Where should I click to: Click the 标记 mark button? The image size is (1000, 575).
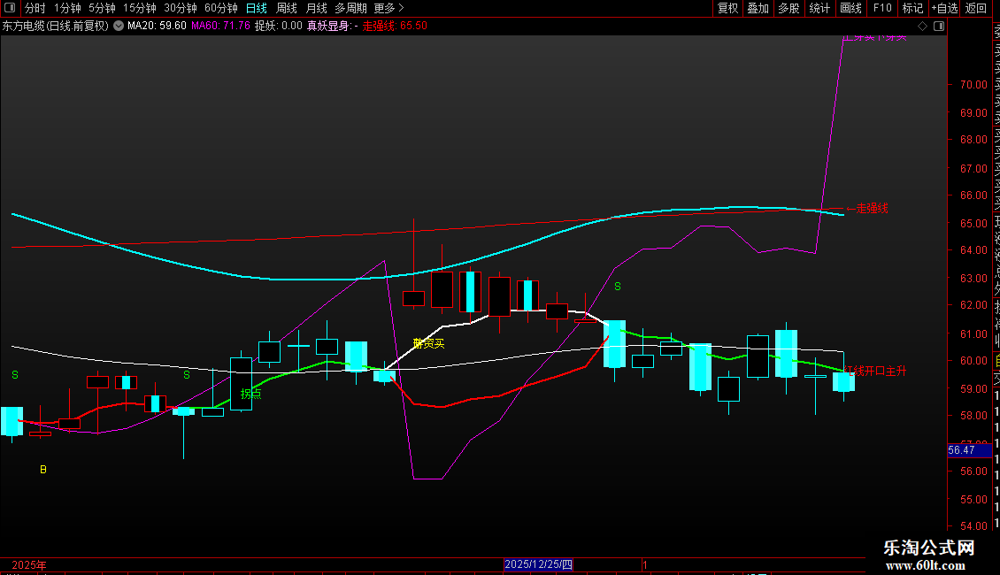912,8
